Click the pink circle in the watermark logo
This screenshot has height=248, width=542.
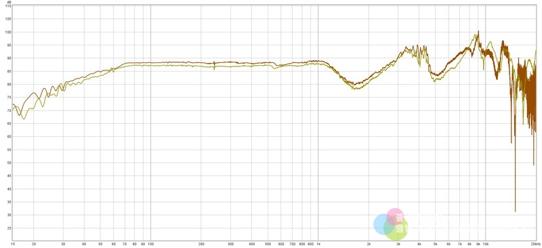(395, 218)
